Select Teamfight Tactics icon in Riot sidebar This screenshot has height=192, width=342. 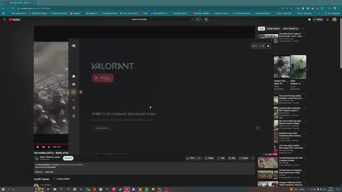(74, 108)
